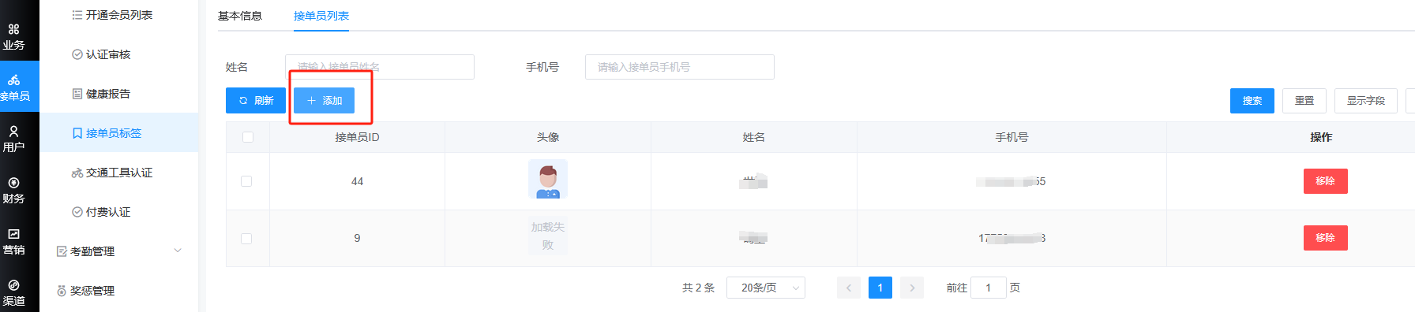Click the avatar image of rider 44
This screenshot has height=312, width=1415.
click(548, 180)
